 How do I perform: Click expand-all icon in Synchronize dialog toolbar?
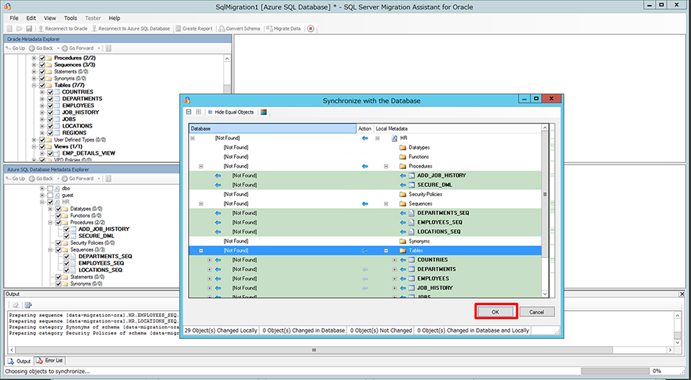(199, 112)
